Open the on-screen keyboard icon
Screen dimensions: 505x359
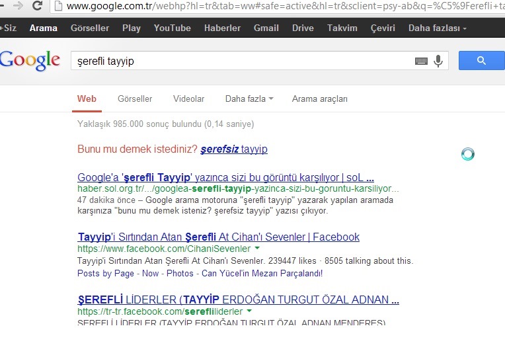[x=421, y=61]
